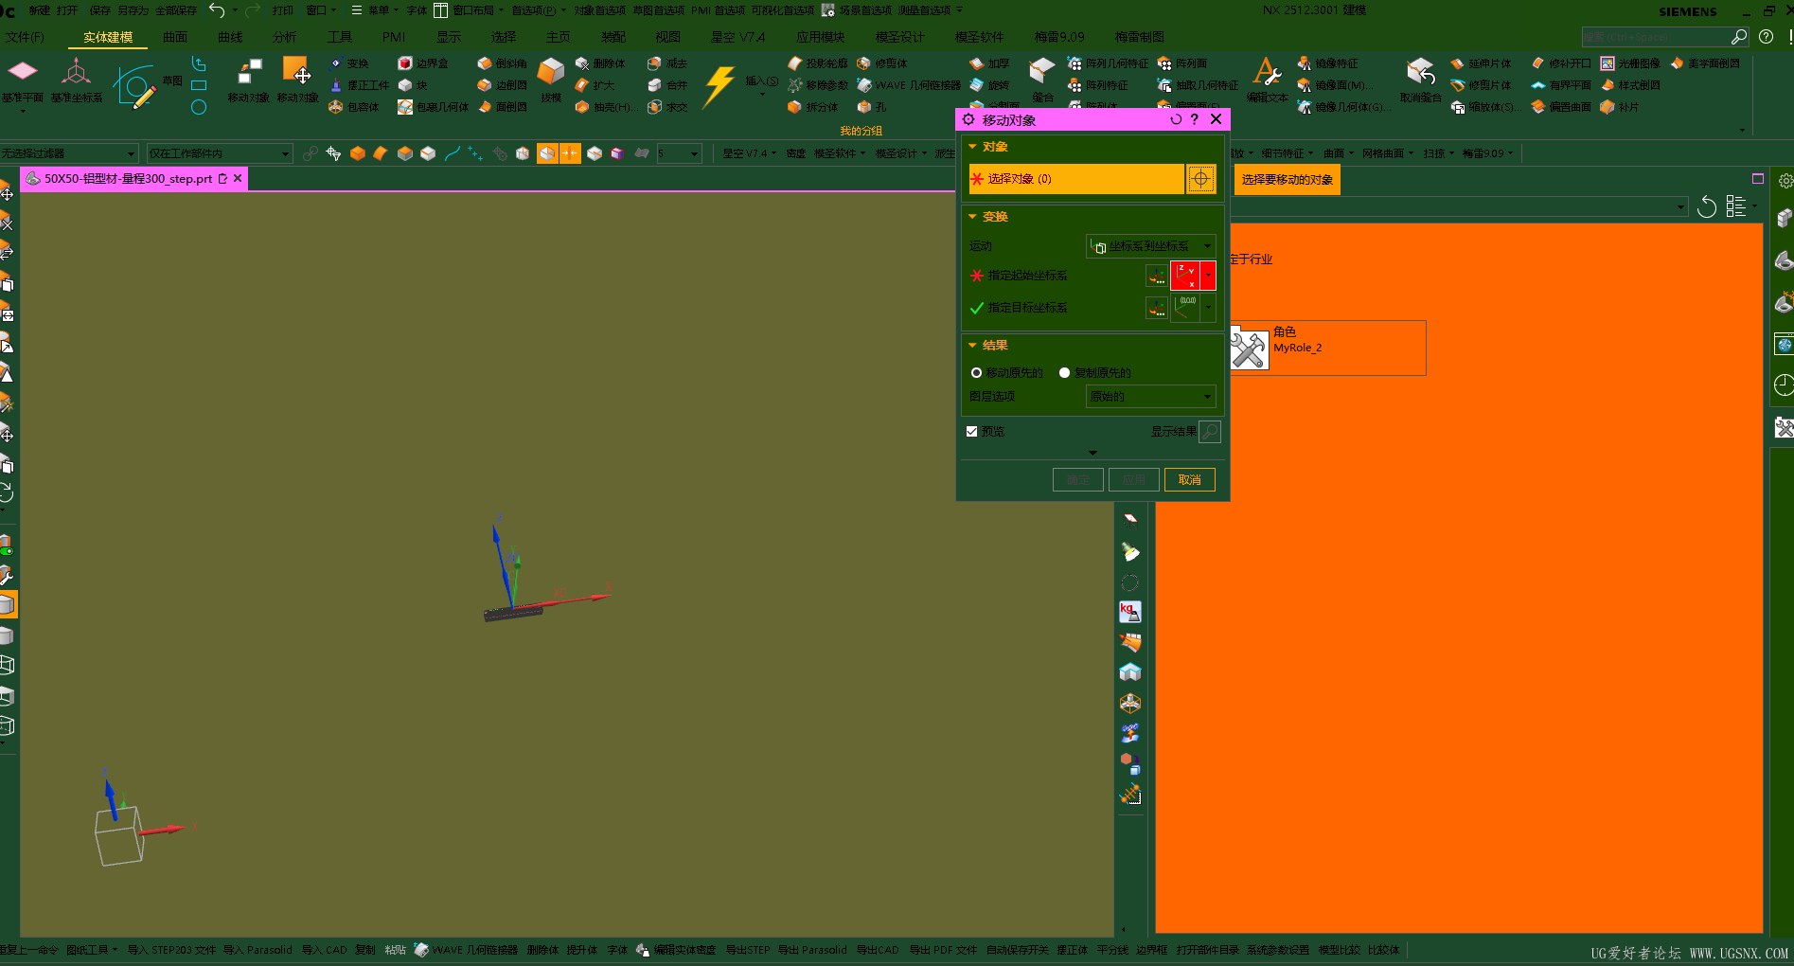Select the 拔模 draft tool icon
Viewport: 1794px width, 966px height.
551,72
